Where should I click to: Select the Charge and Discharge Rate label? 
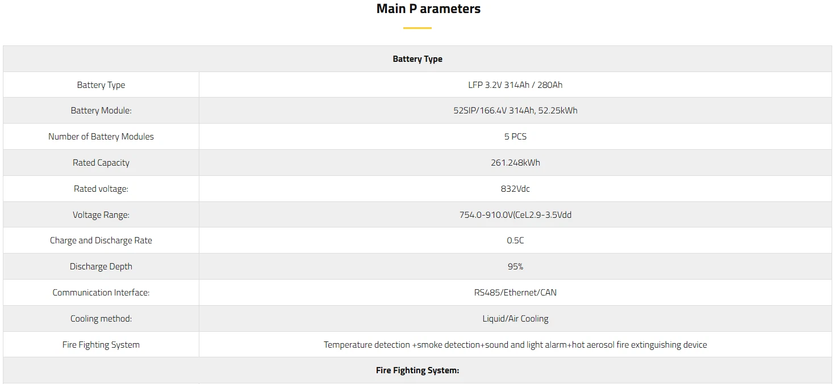click(x=101, y=240)
